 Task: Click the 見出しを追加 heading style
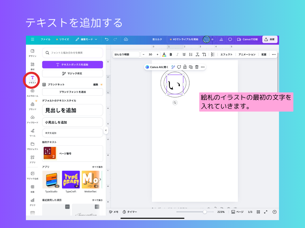72,110
